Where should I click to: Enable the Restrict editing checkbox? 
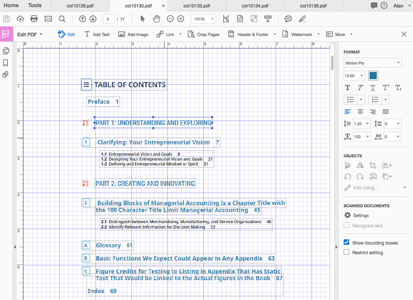coord(347,252)
